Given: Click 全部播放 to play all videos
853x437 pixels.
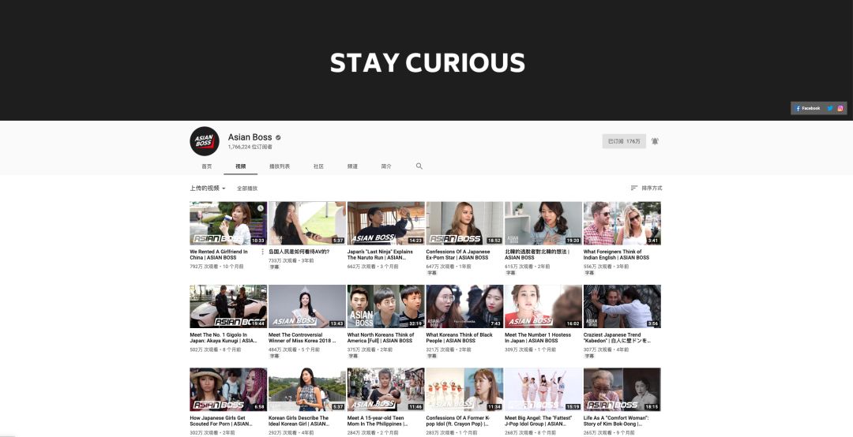Looking at the screenshot, I should [x=247, y=188].
